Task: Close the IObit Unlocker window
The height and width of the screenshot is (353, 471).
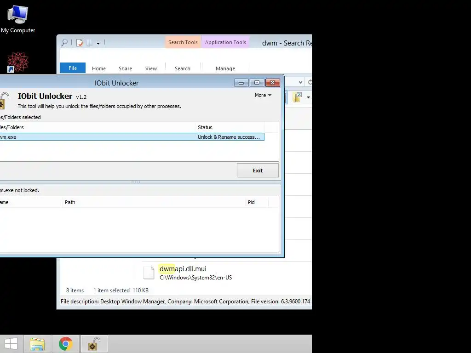Action: [x=272, y=83]
